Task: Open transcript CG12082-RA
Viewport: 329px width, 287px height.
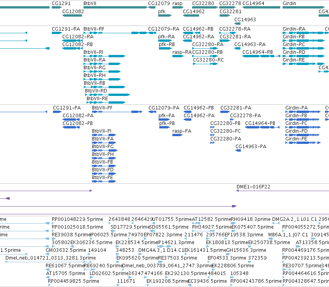Action: pyautogui.click(x=78, y=36)
